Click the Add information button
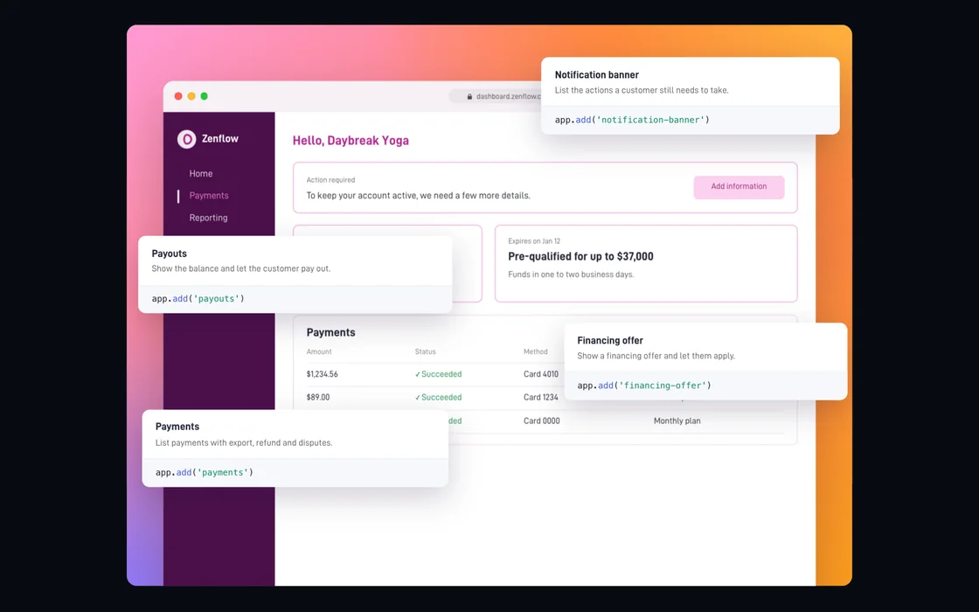979x612 pixels. (x=739, y=187)
